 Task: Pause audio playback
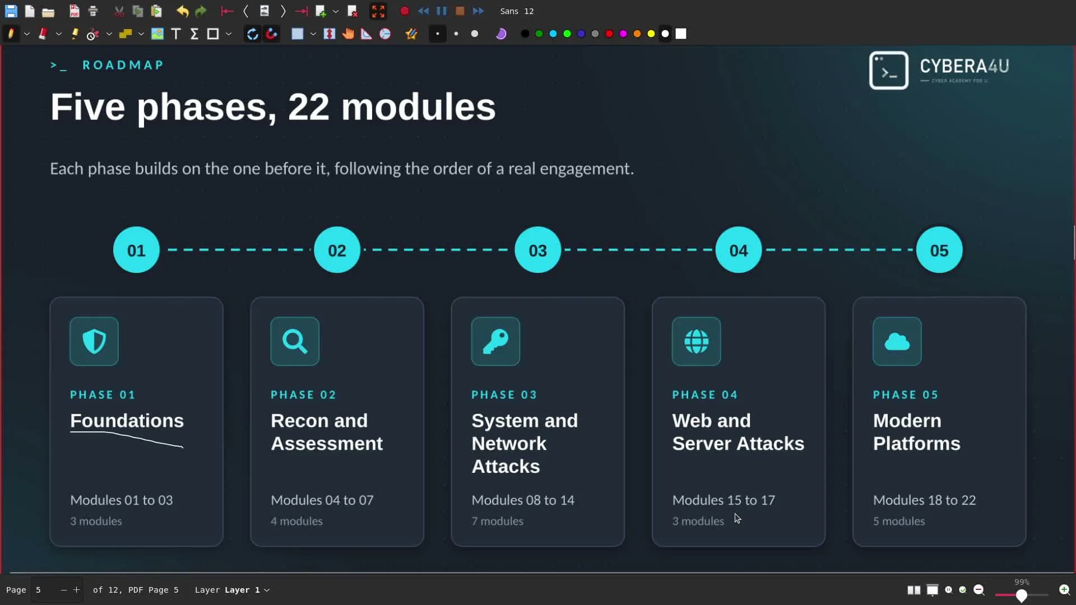(x=442, y=11)
